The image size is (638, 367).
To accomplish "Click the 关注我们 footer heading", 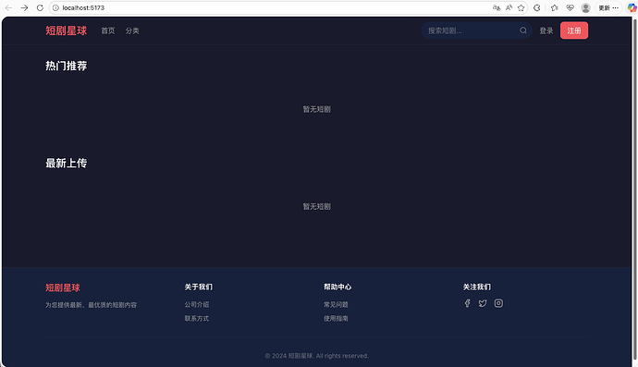I will click(x=477, y=287).
